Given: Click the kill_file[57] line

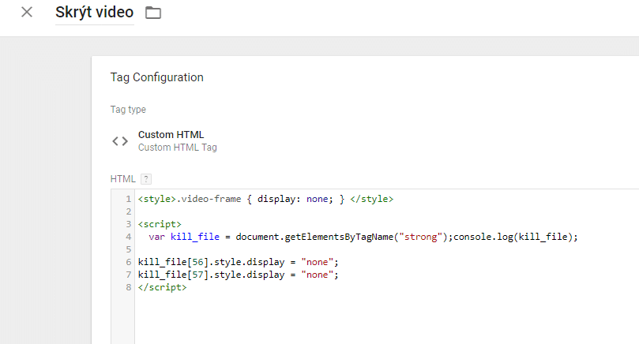Looking at the screenshot, I should coord(239,275).
